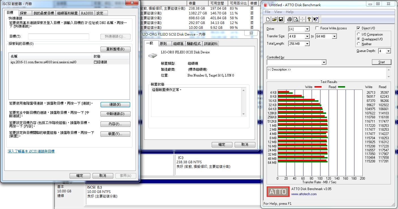Click the red ATTO logo

tap(278, 191)
